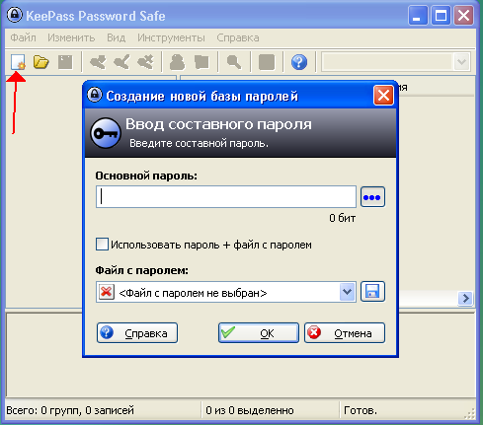Open the Файл menu
The height and width of the screenshot is (425, 483).
pos(23,37)
